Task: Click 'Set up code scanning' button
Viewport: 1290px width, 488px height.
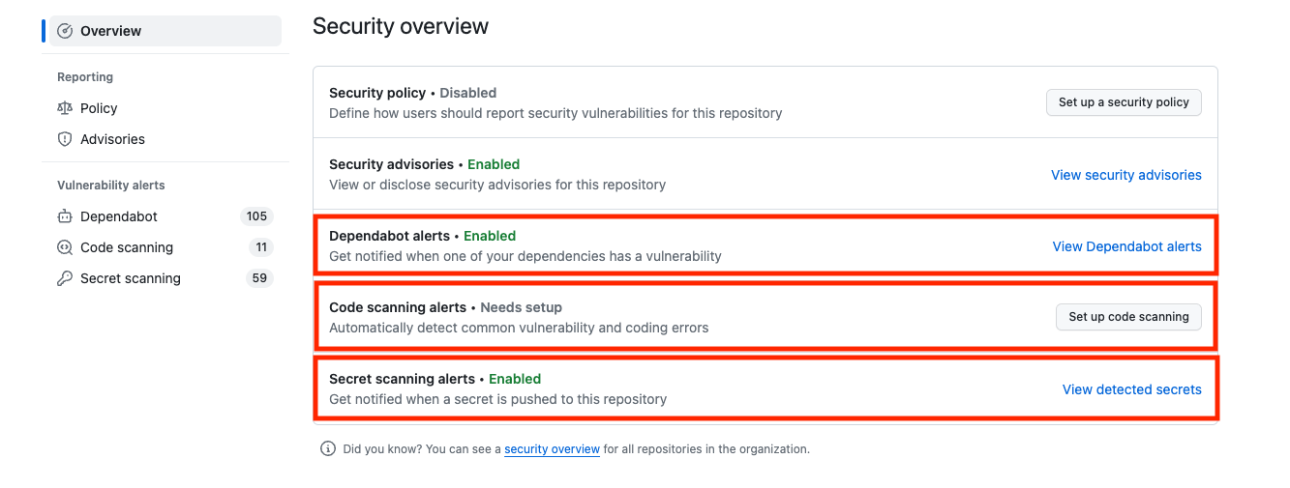Action: [1128, 317]
